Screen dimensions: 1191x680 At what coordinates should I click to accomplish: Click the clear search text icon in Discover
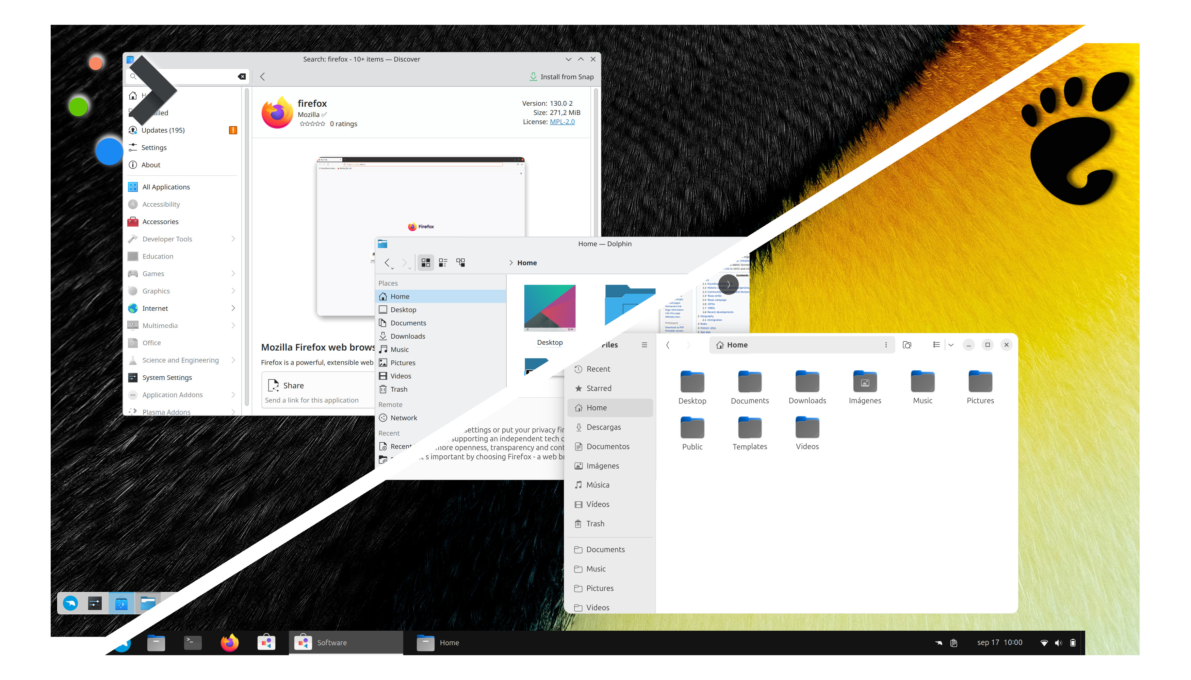242,76
